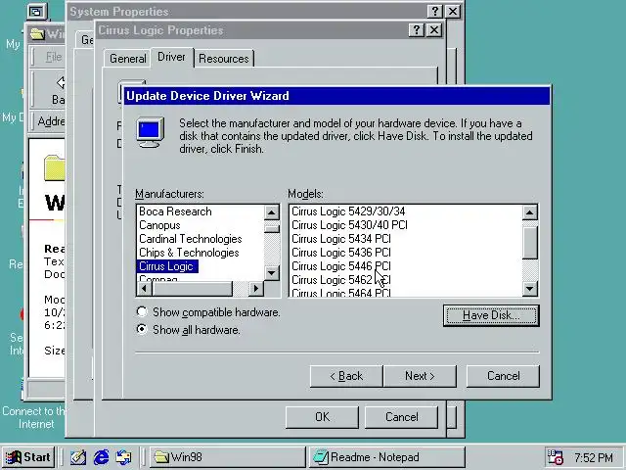This screenshot has height=470, width=626.
Task: Click the Quick Launch notepad-pencil icon
Action: point(78,457)
